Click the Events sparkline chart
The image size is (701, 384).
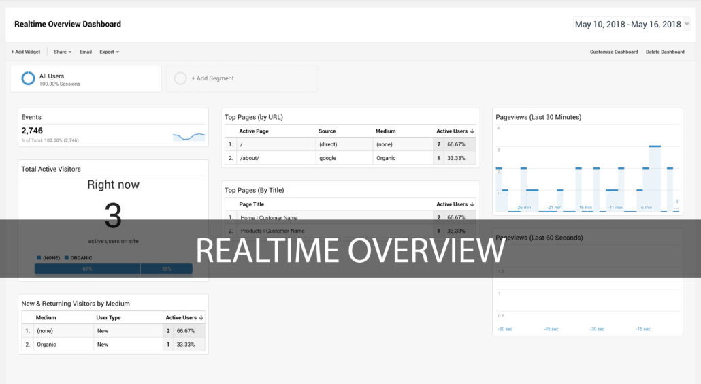pos(189,136)
